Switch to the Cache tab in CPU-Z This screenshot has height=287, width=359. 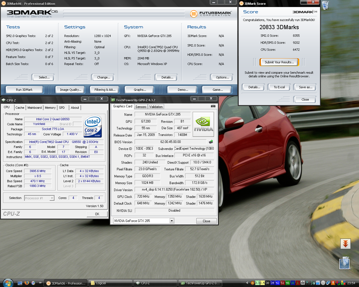pos(20,108)
